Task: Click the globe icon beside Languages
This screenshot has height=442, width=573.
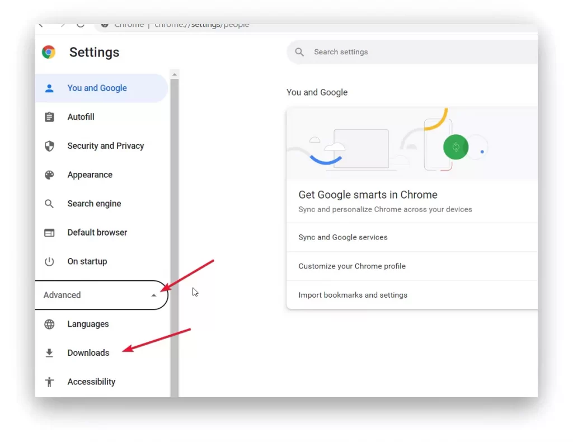Action: [x=49, y=324]
